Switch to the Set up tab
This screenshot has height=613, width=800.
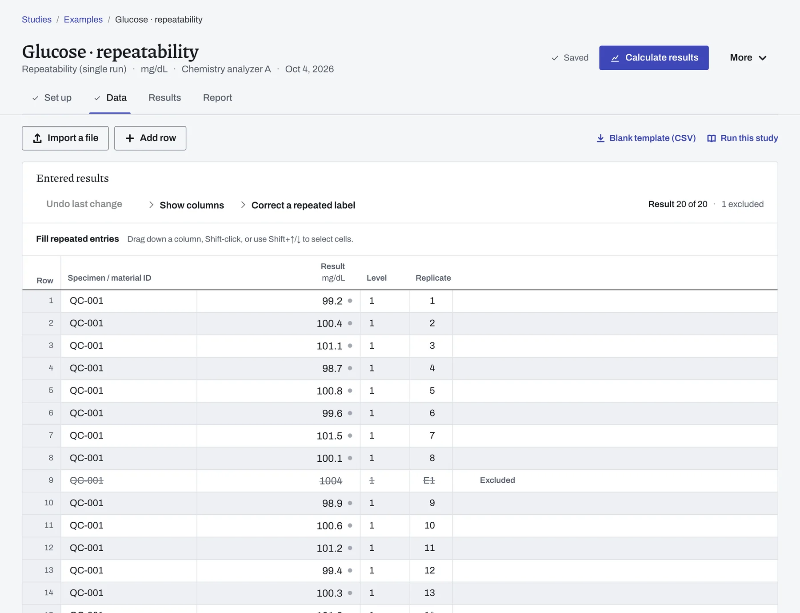pos(52,98)
